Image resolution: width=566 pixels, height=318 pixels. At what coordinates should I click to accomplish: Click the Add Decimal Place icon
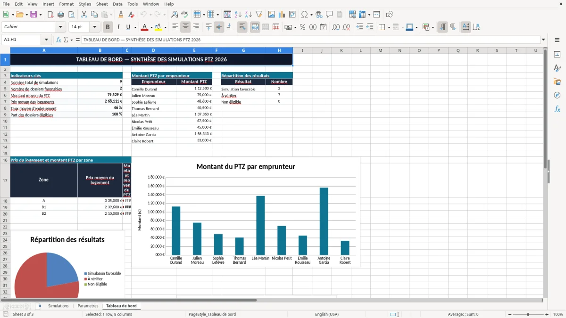[336, 27]
